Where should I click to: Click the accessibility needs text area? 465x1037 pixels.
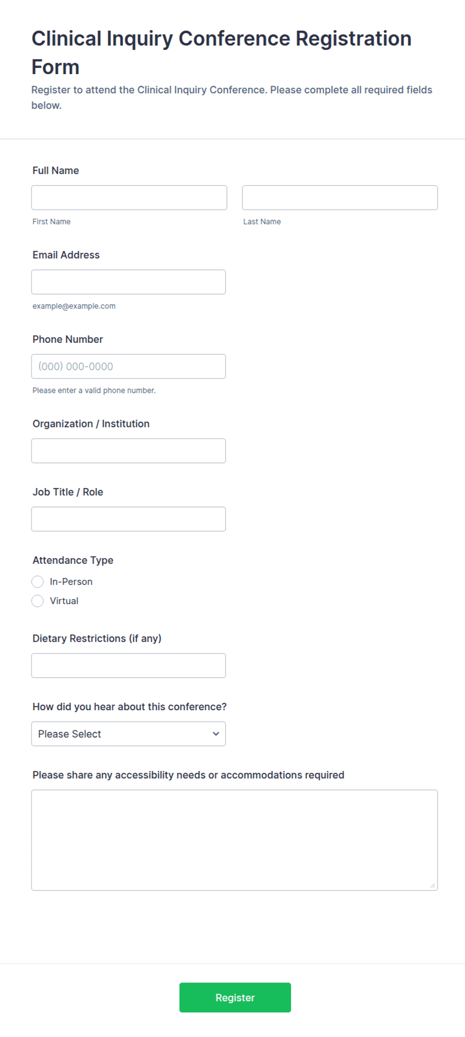click(234, 840)
